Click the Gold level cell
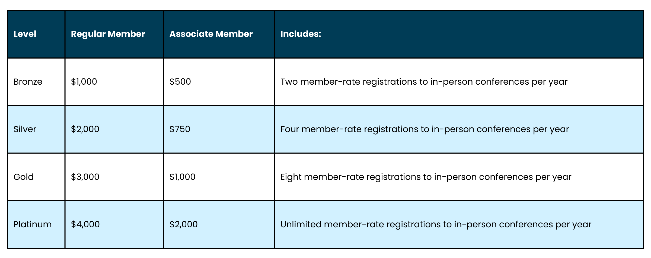 (x=24, y=177)
